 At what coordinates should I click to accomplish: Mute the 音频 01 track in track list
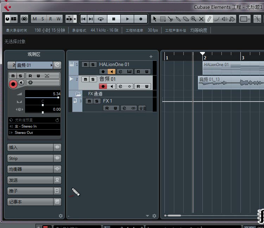[86, 79]
